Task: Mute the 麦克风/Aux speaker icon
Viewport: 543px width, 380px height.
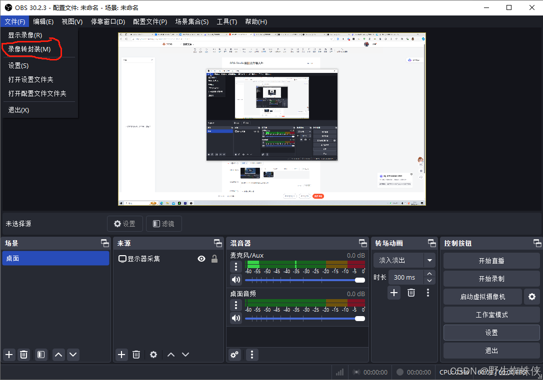Action: click(236, 279)
